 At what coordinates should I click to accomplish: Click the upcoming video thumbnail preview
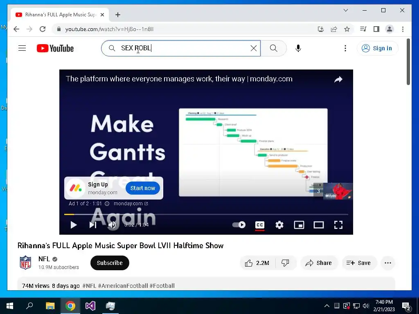pos(338,191)
